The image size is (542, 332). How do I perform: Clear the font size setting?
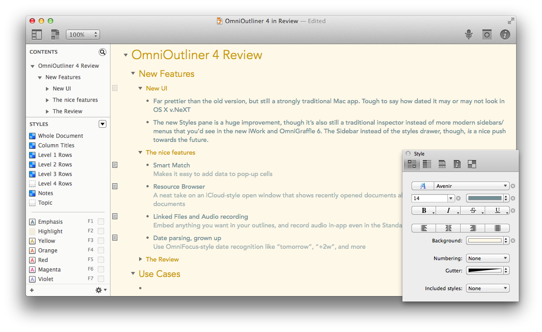(x=458, y=198)
